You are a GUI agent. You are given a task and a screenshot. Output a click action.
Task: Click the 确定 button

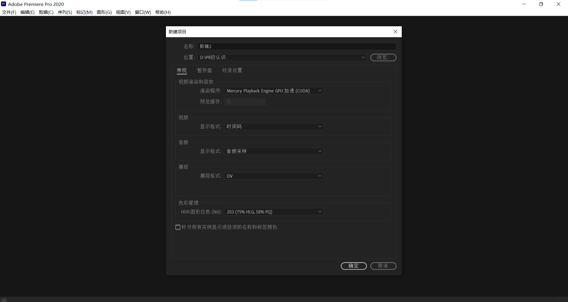[x=354, y=266]
